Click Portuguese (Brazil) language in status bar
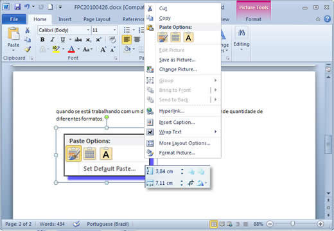334x231 pixels. click(x=108, y=224)
